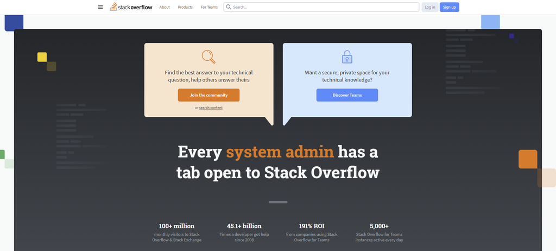Click the gray horizontal bar below headline
Screen dimensions: 556x251
point(278,202)
